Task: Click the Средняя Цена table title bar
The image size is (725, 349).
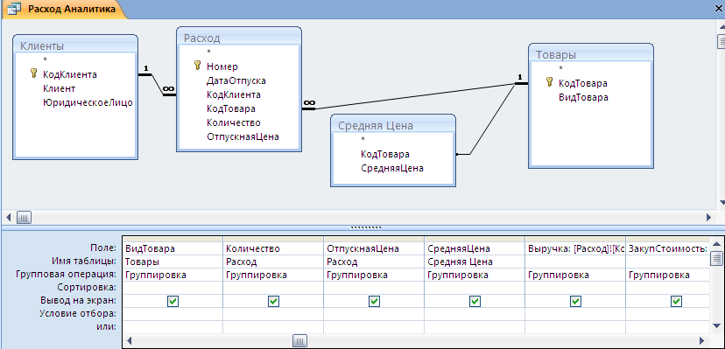Action: [393, 125]
